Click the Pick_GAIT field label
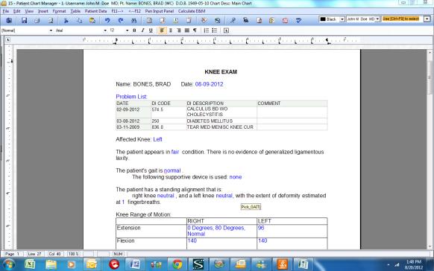The image size is (434, 271). [x=251, y=207]
